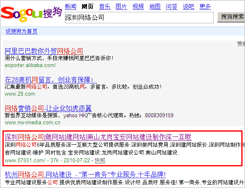Select the 网页 (Web) tab

87,6
